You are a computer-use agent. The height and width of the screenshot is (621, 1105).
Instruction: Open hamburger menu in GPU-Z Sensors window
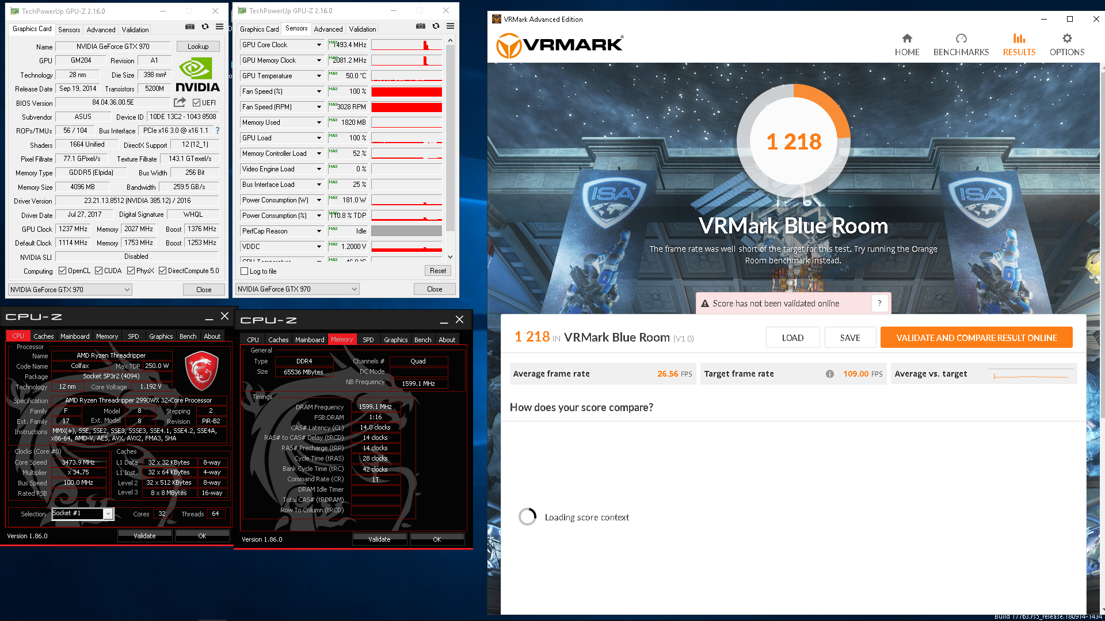click(x=450, y=26)
